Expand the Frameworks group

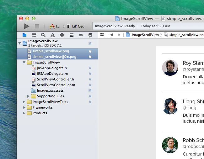(x=24, y=107)
